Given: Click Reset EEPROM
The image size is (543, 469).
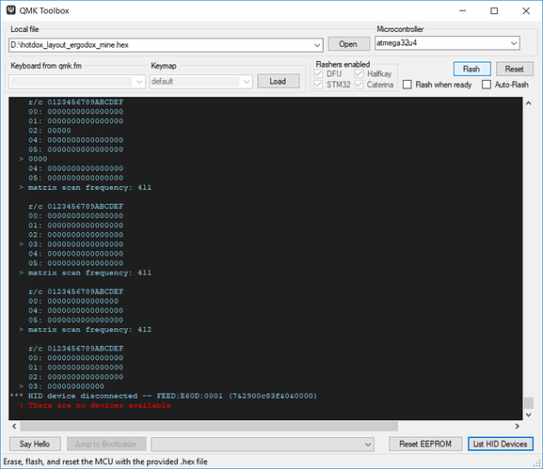Looking at the screenshot, I should point(425,444).
